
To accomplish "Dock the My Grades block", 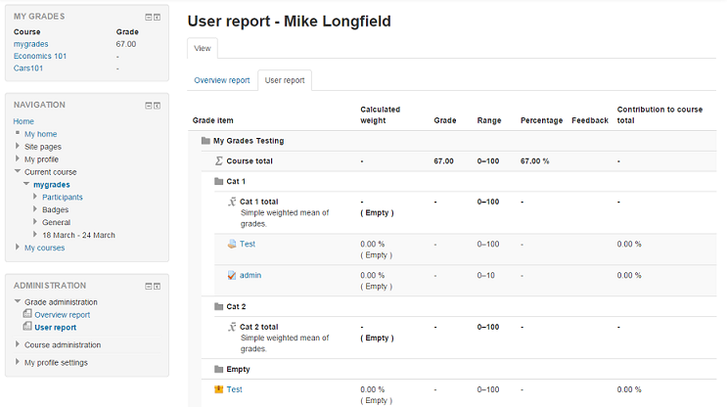I will point(158,18).
